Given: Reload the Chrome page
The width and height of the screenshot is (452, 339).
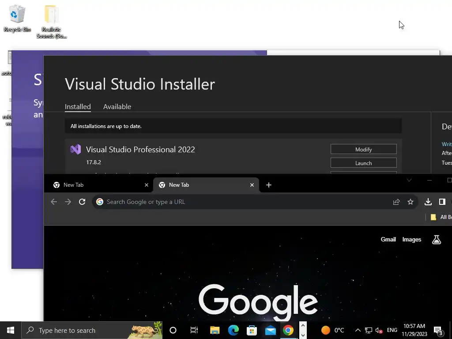Looking at the screenshot, I should [x=82, y=202].
